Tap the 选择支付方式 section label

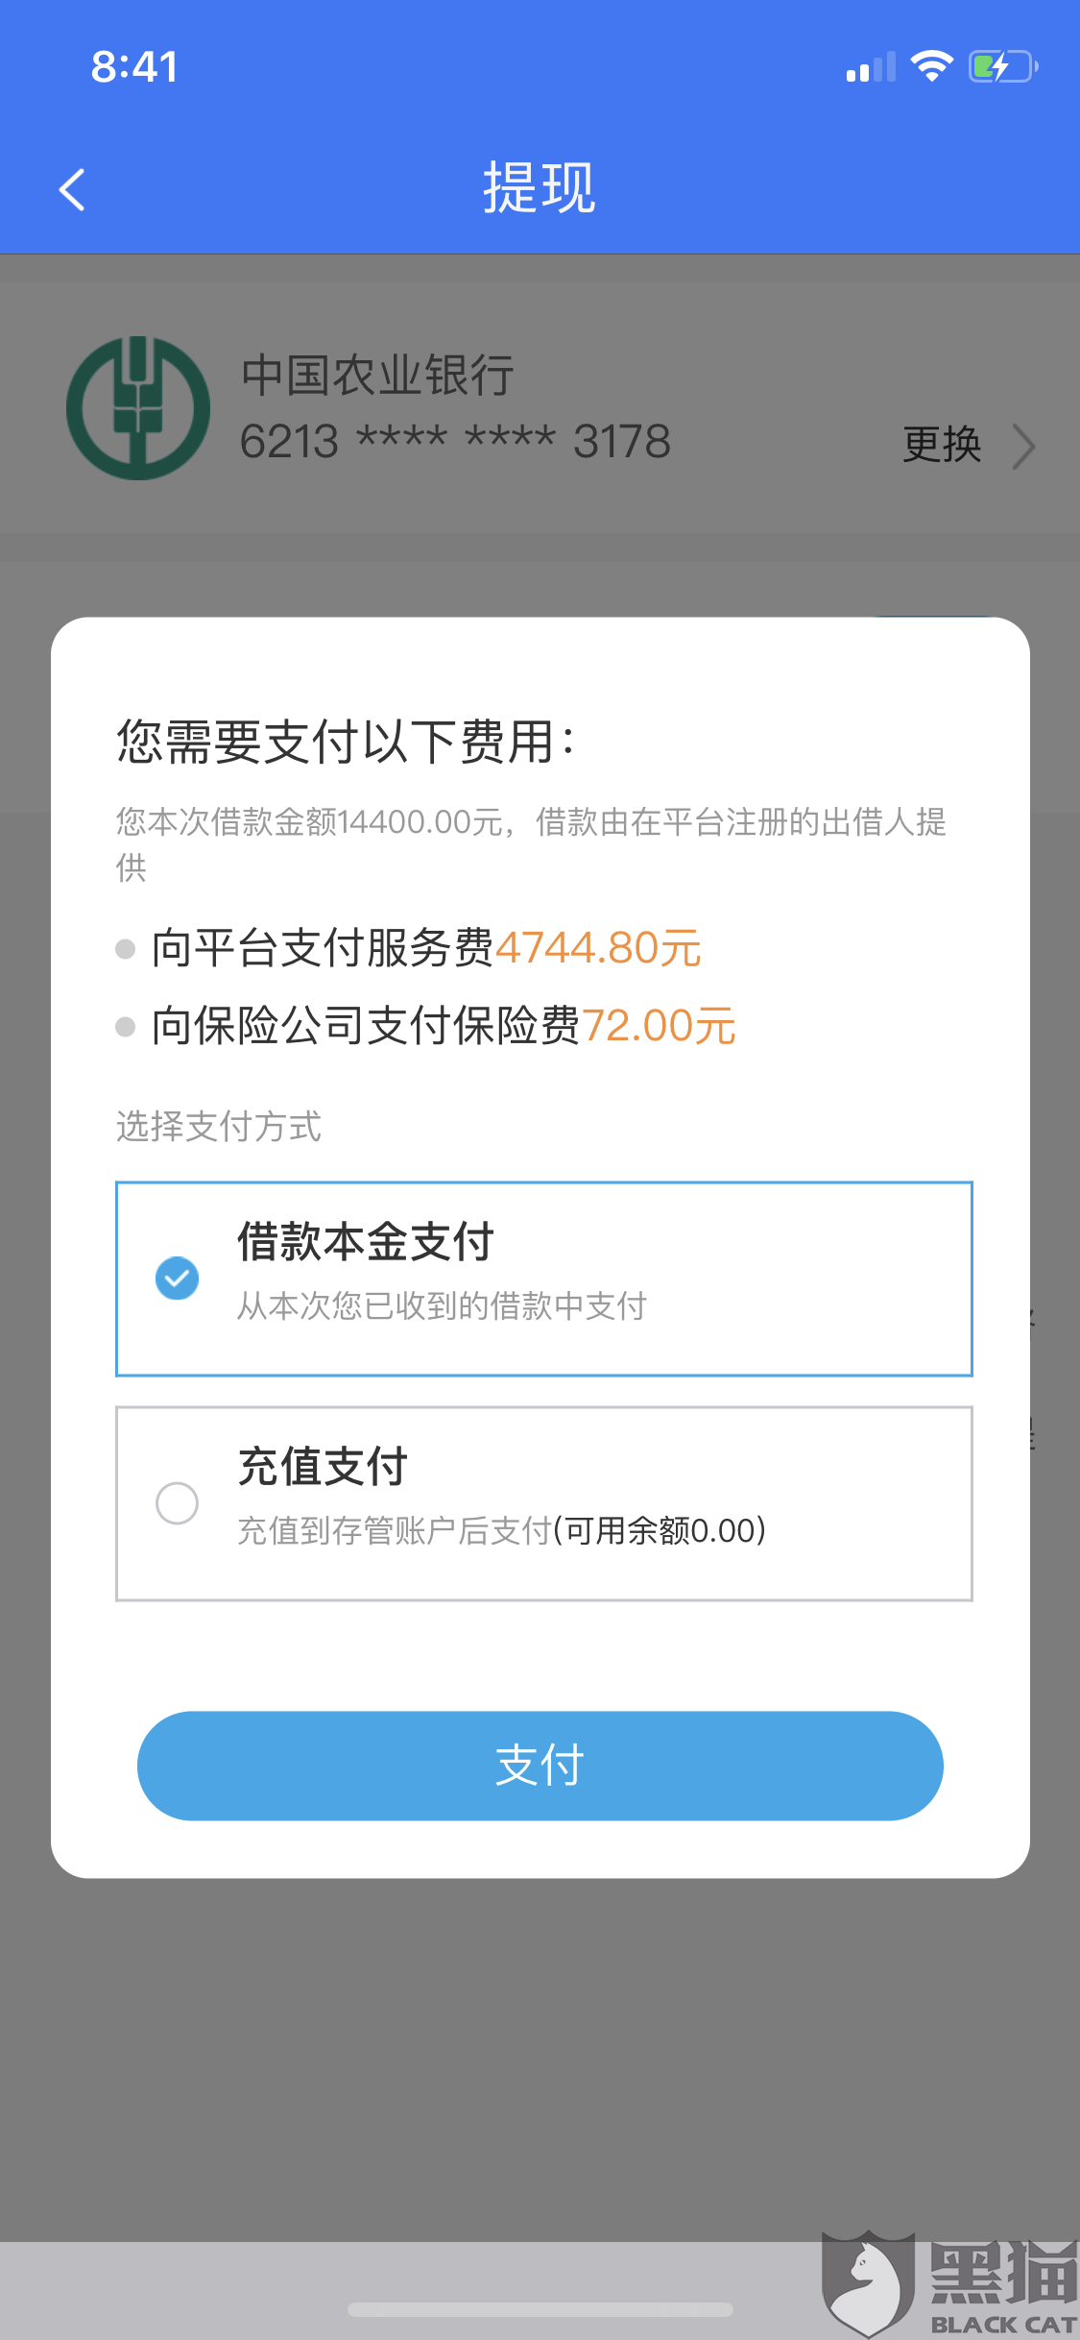click(219, 1126)
